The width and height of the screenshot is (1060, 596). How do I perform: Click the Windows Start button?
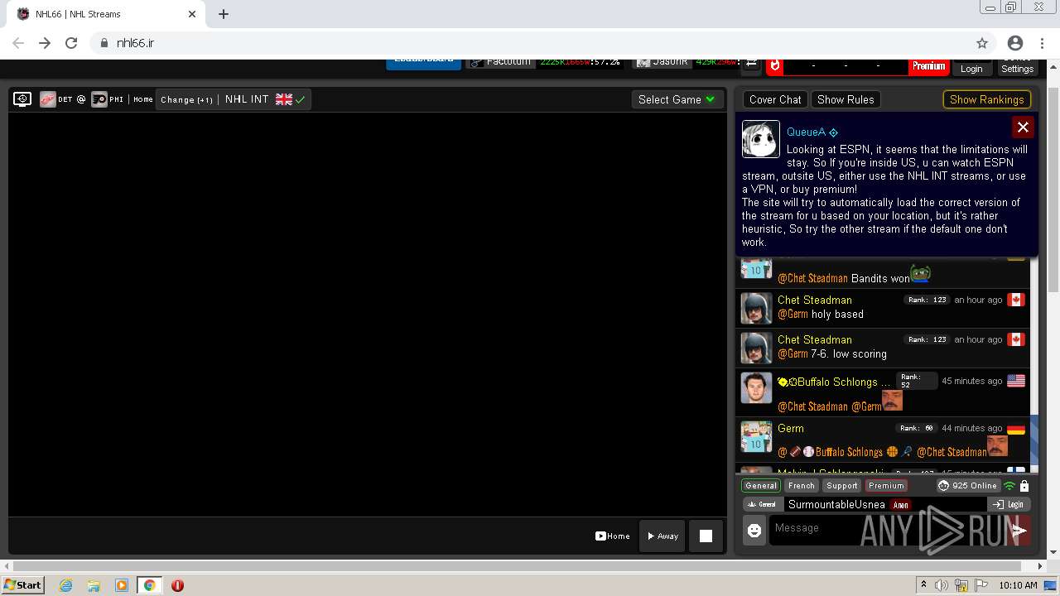23,584
